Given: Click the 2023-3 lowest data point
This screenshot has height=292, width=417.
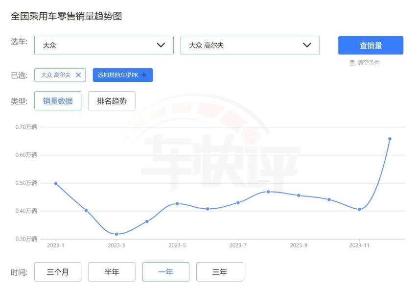Looking at the screenshot, I should pos(116,234).
